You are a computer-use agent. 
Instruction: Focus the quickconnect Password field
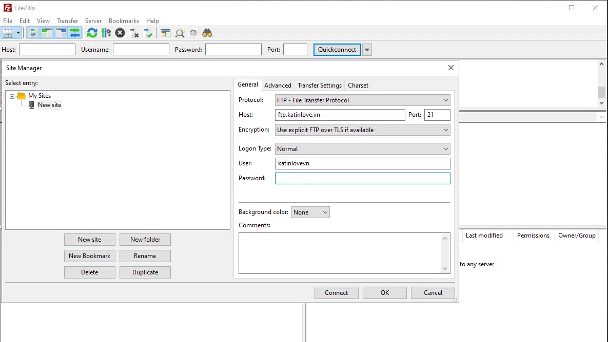click(x=233, y=50)
